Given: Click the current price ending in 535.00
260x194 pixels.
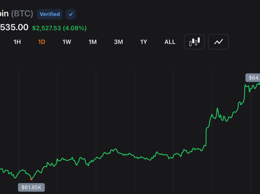Looking at the screenshot, I should tap(14, 27).
